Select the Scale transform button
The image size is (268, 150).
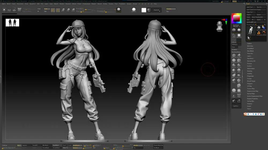coord(68,10)
